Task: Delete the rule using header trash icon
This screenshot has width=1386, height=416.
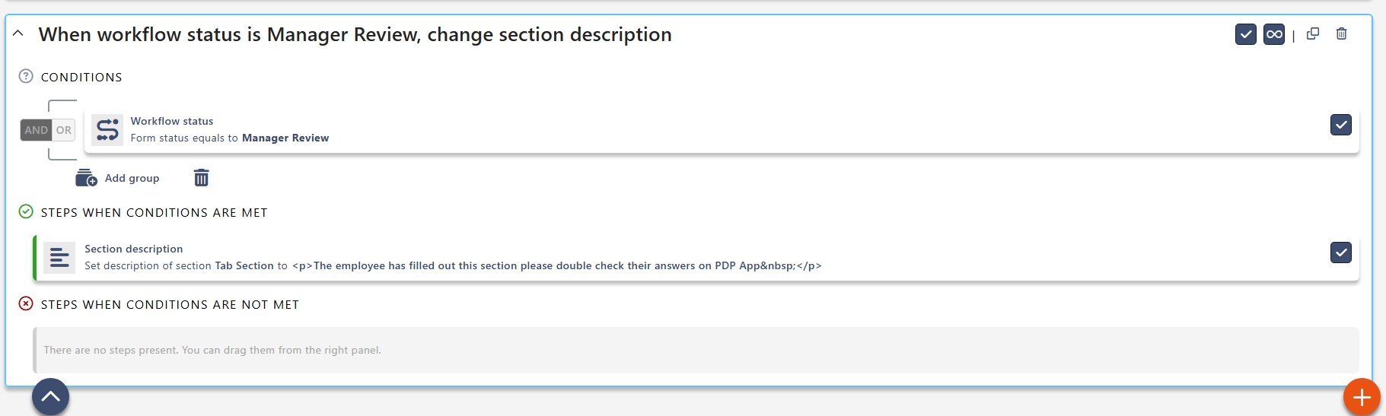Action: [1341, 34]
